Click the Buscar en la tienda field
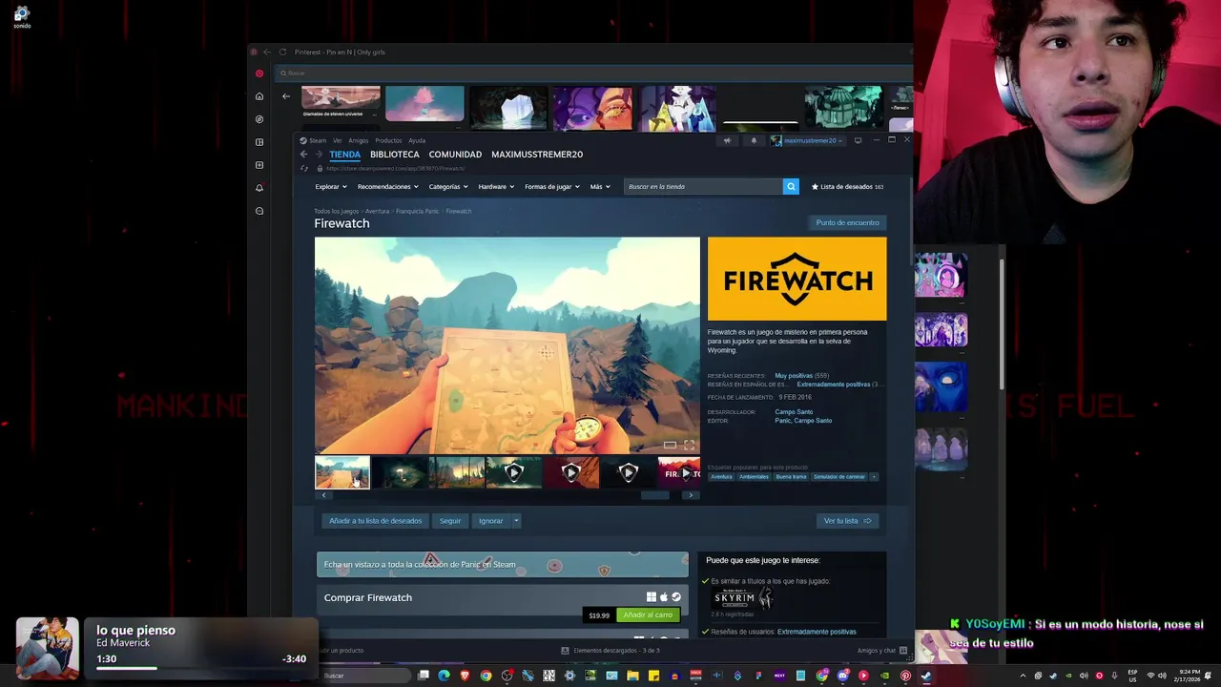The image size is (1221, 687). [x=703, y=187]
